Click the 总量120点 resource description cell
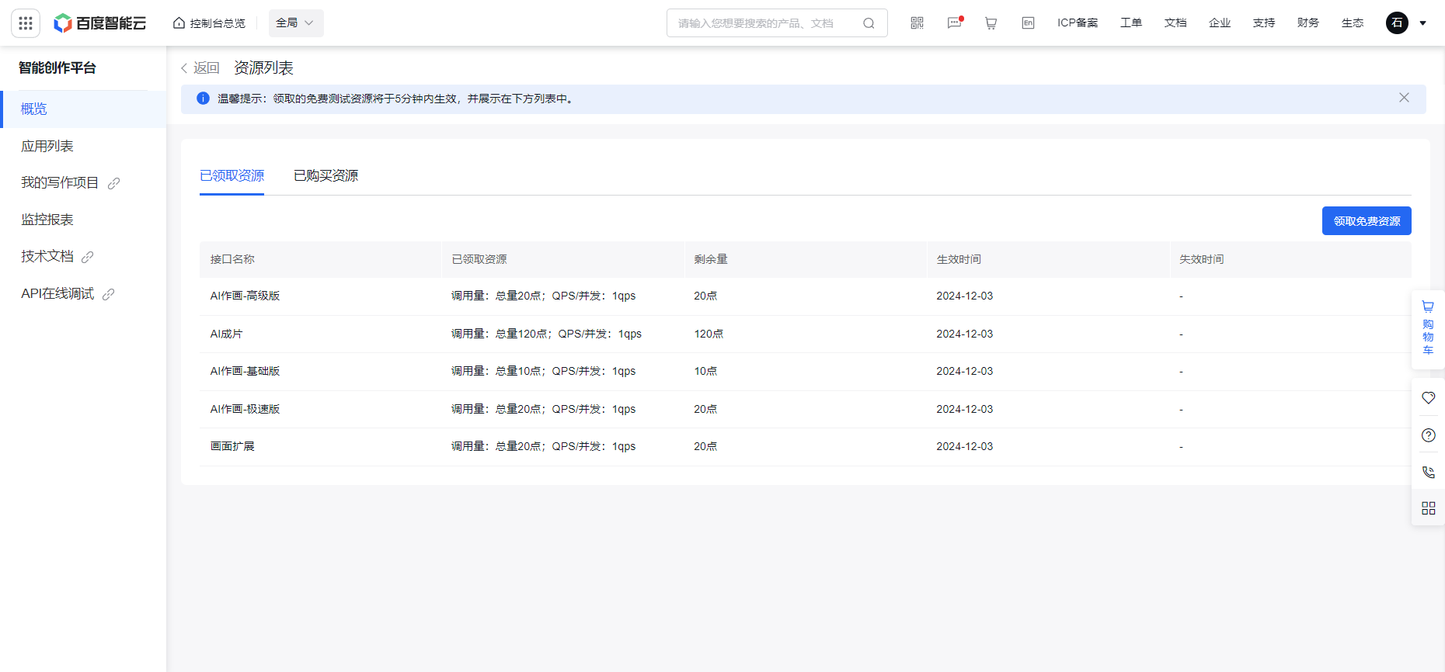 click(546, 334)
